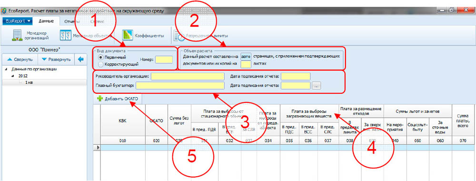Image resolution: width=476 pixels, height=181 pixels.
Task: Click the 010 cell
Action: point(123,141)
